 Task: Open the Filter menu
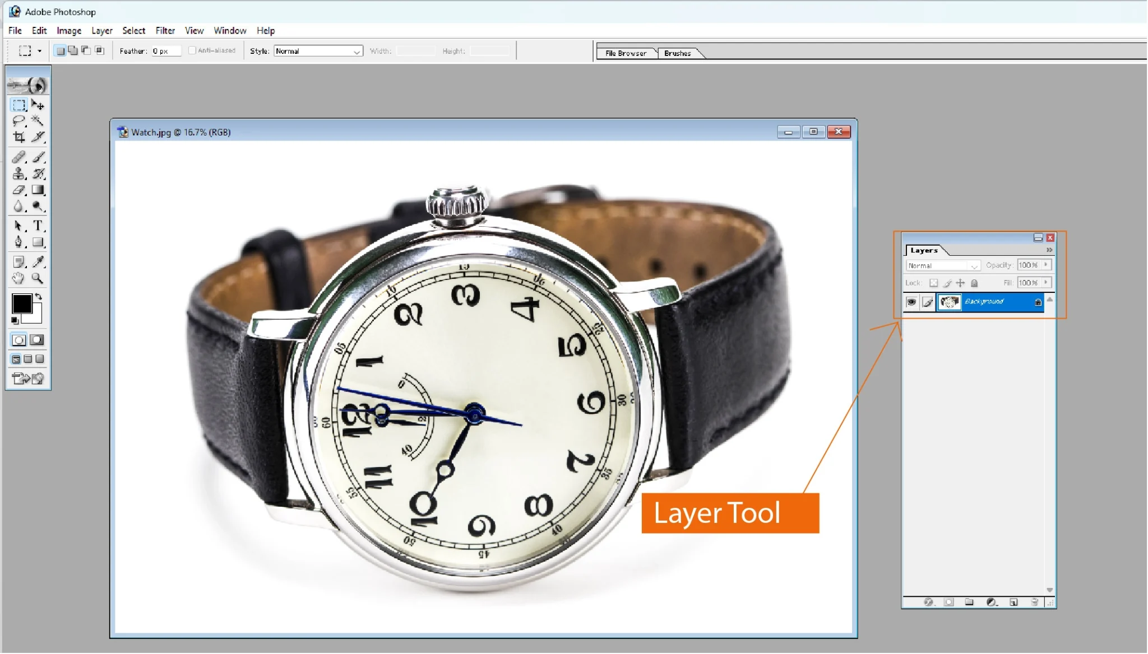coord(165,31)
